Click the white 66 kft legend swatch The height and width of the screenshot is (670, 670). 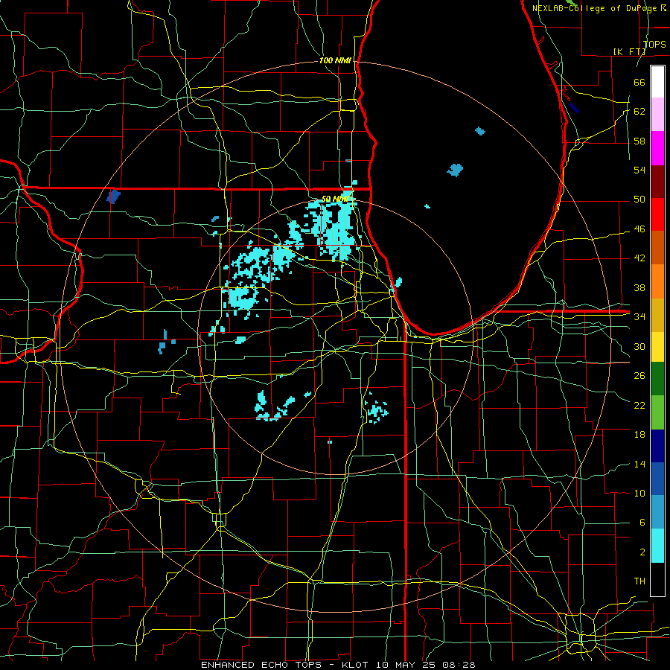pos(657,82)
